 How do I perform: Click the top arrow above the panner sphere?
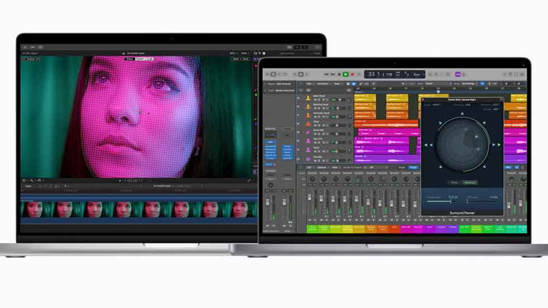[462, 114]
